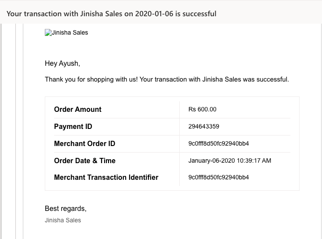Select the Merchant Order ID value
The height and width of the screenshot is (239, 322).
(218, 143)
